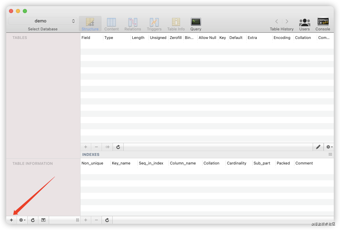Open the Users management icon
The image size is (340, 230).
coord(304,24)
